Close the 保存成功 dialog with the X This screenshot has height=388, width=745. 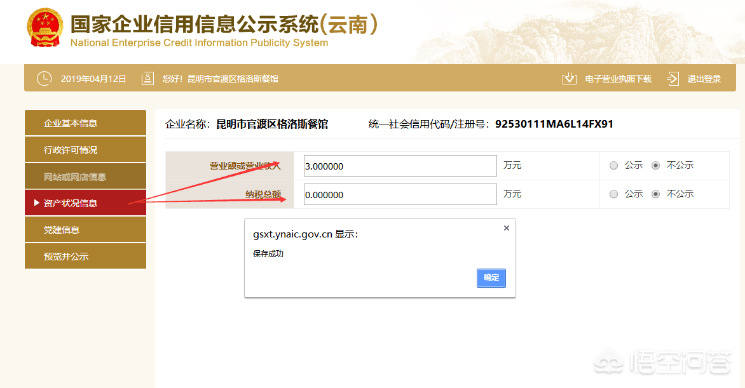[x=506, y=227]
